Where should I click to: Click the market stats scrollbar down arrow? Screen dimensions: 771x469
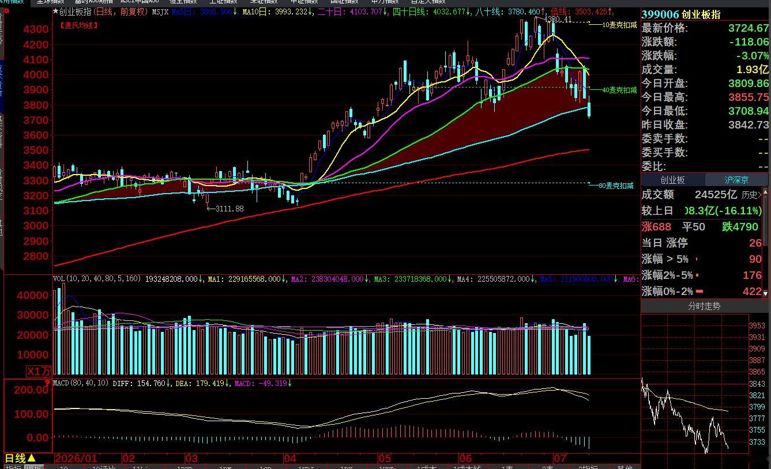coord(766,294)
